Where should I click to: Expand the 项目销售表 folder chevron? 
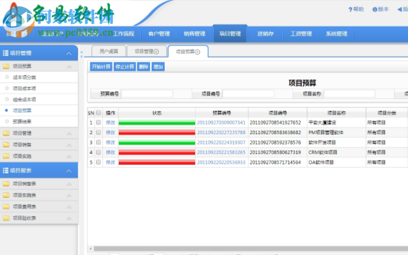coord(69,184)
